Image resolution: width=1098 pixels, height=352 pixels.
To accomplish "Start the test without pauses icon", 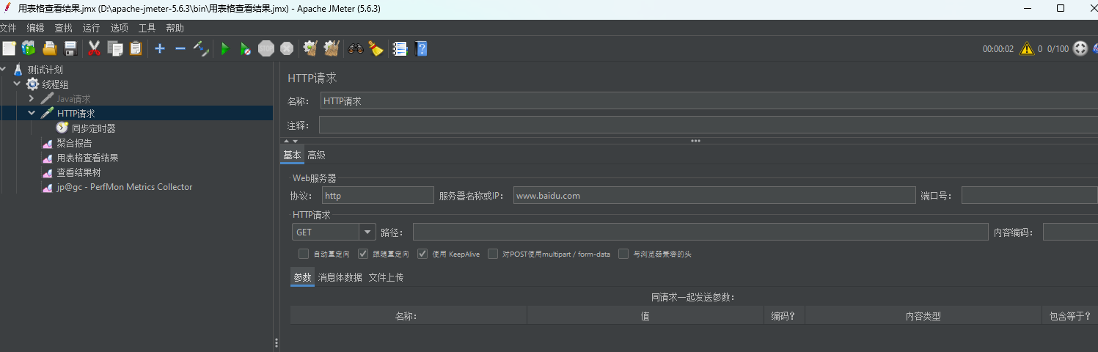I will [x=246, y=48].
